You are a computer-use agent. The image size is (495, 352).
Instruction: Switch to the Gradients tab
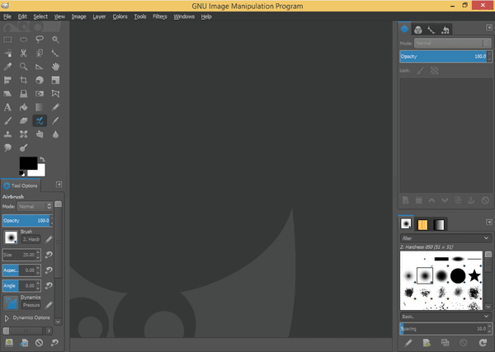pyautogui.click(x=439, y=224)
